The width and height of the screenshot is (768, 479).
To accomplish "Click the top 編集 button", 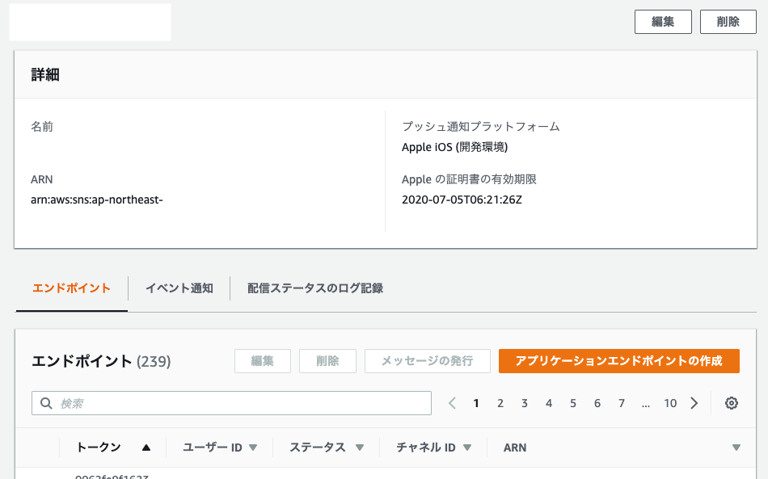I will [663, 22].
